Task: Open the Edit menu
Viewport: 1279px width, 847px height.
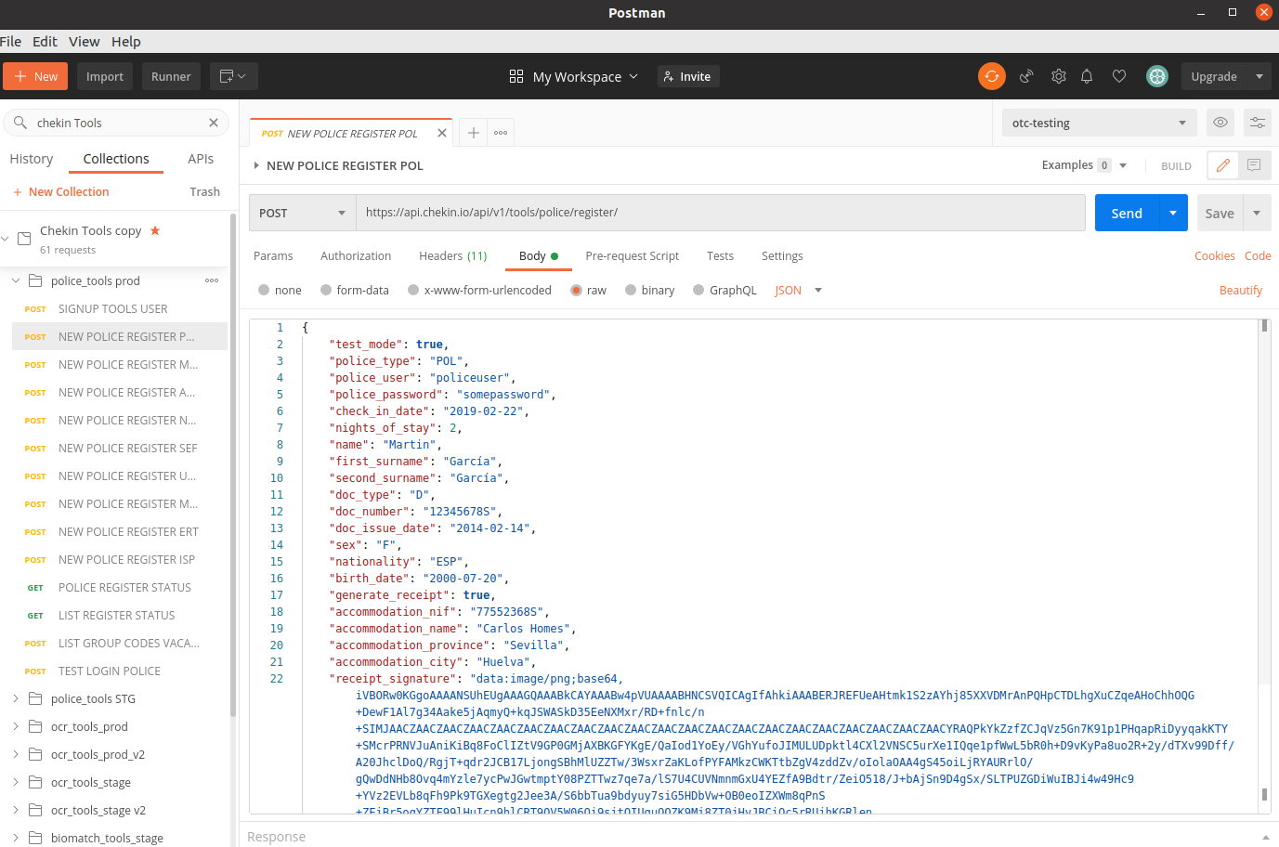Action: [x=45, y=42]
